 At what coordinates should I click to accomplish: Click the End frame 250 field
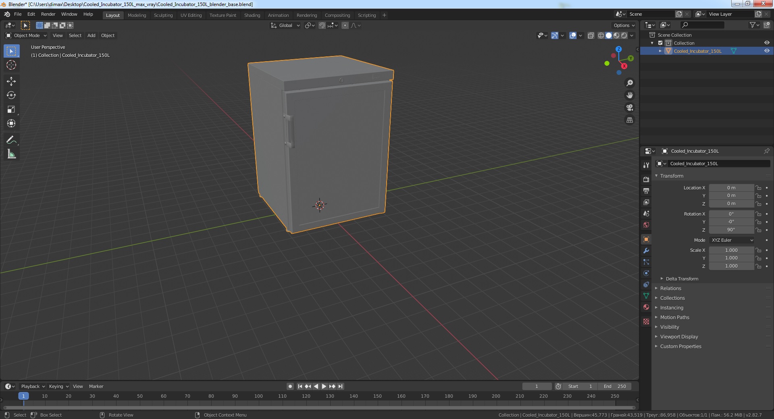(x=615, y=386)
